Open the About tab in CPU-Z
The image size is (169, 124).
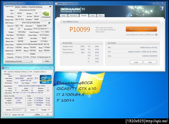(43, 72)
